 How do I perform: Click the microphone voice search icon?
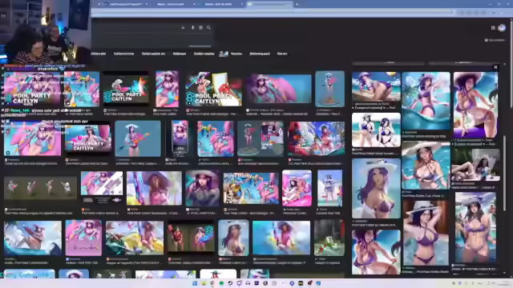(x=192, y=28)
